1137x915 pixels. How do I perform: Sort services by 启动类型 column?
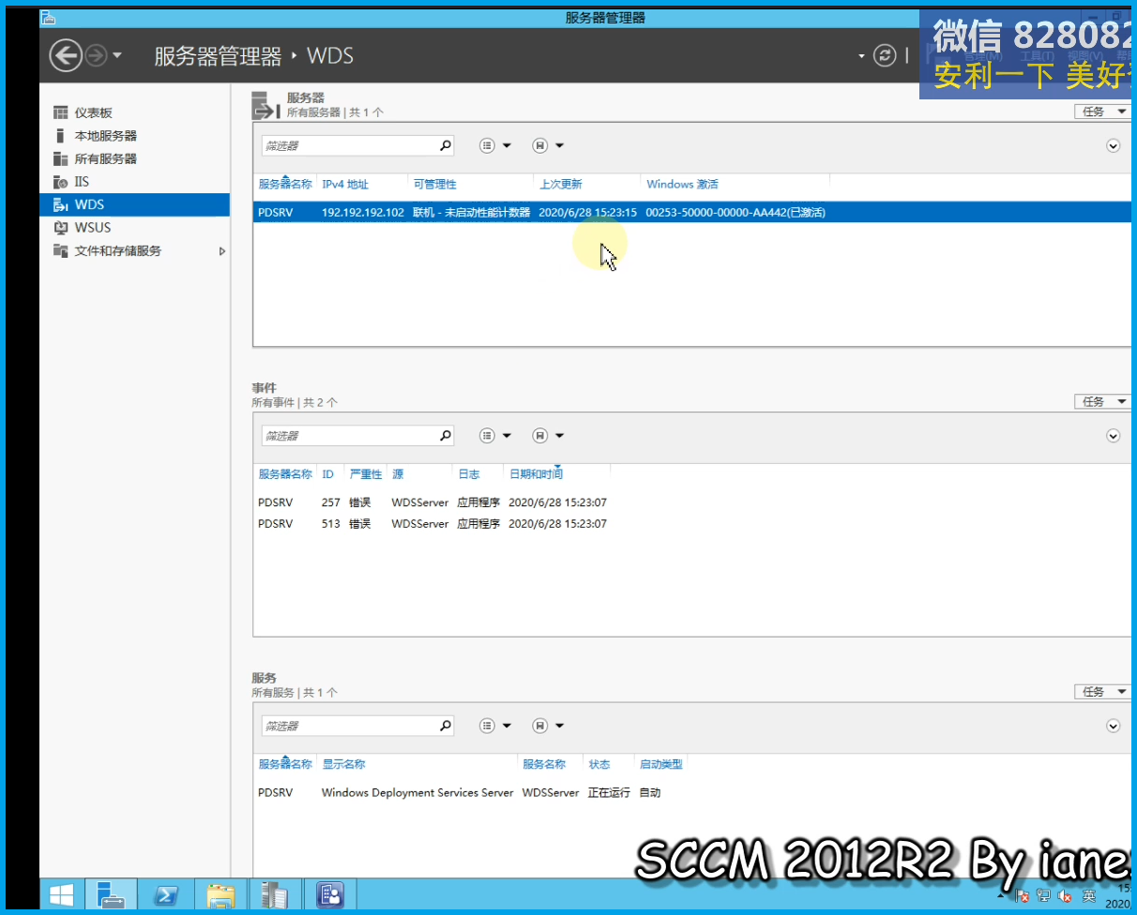pyautogui.click(x=660, y=765)
